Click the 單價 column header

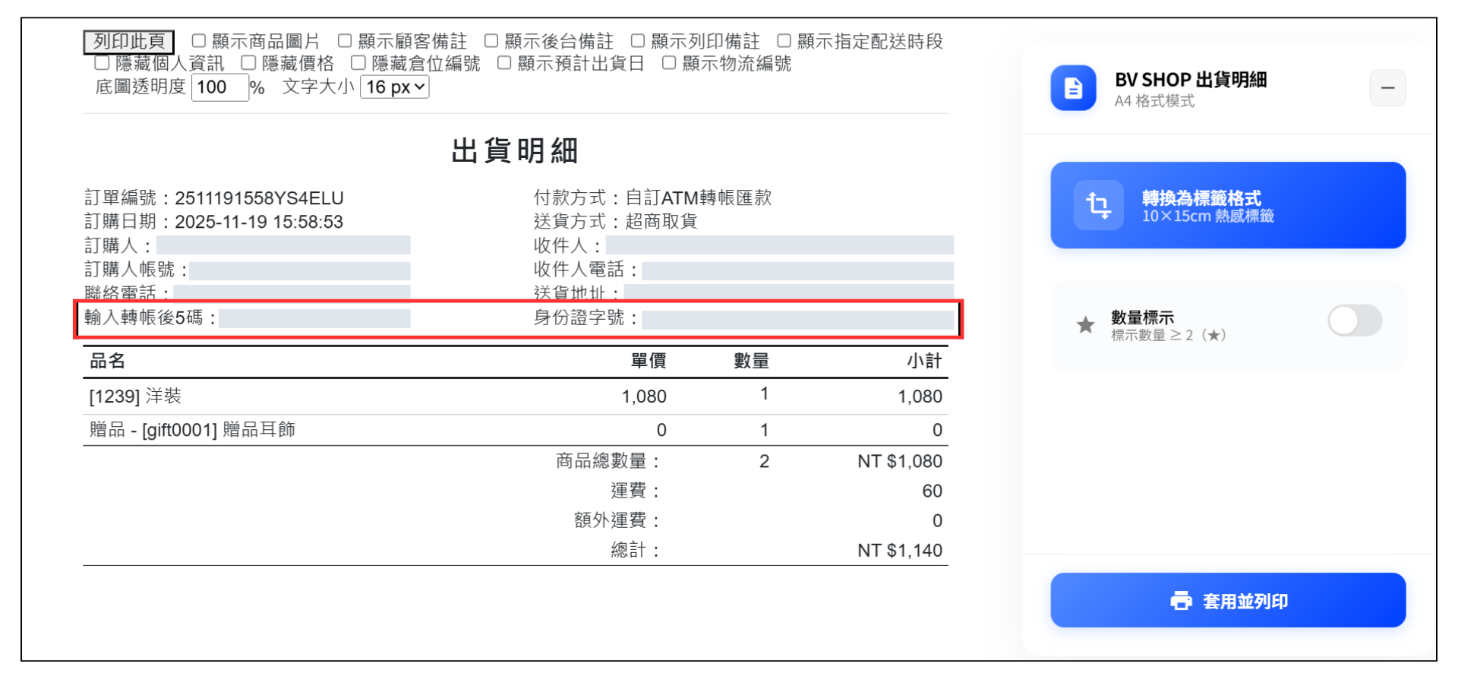point(649,362)
